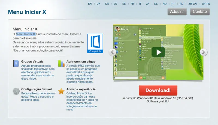The height and width of the screenshot is (125, 218).
Task: Click the Anos de experiência star icon
Action: pyautogui.click(x=62, y=91)
